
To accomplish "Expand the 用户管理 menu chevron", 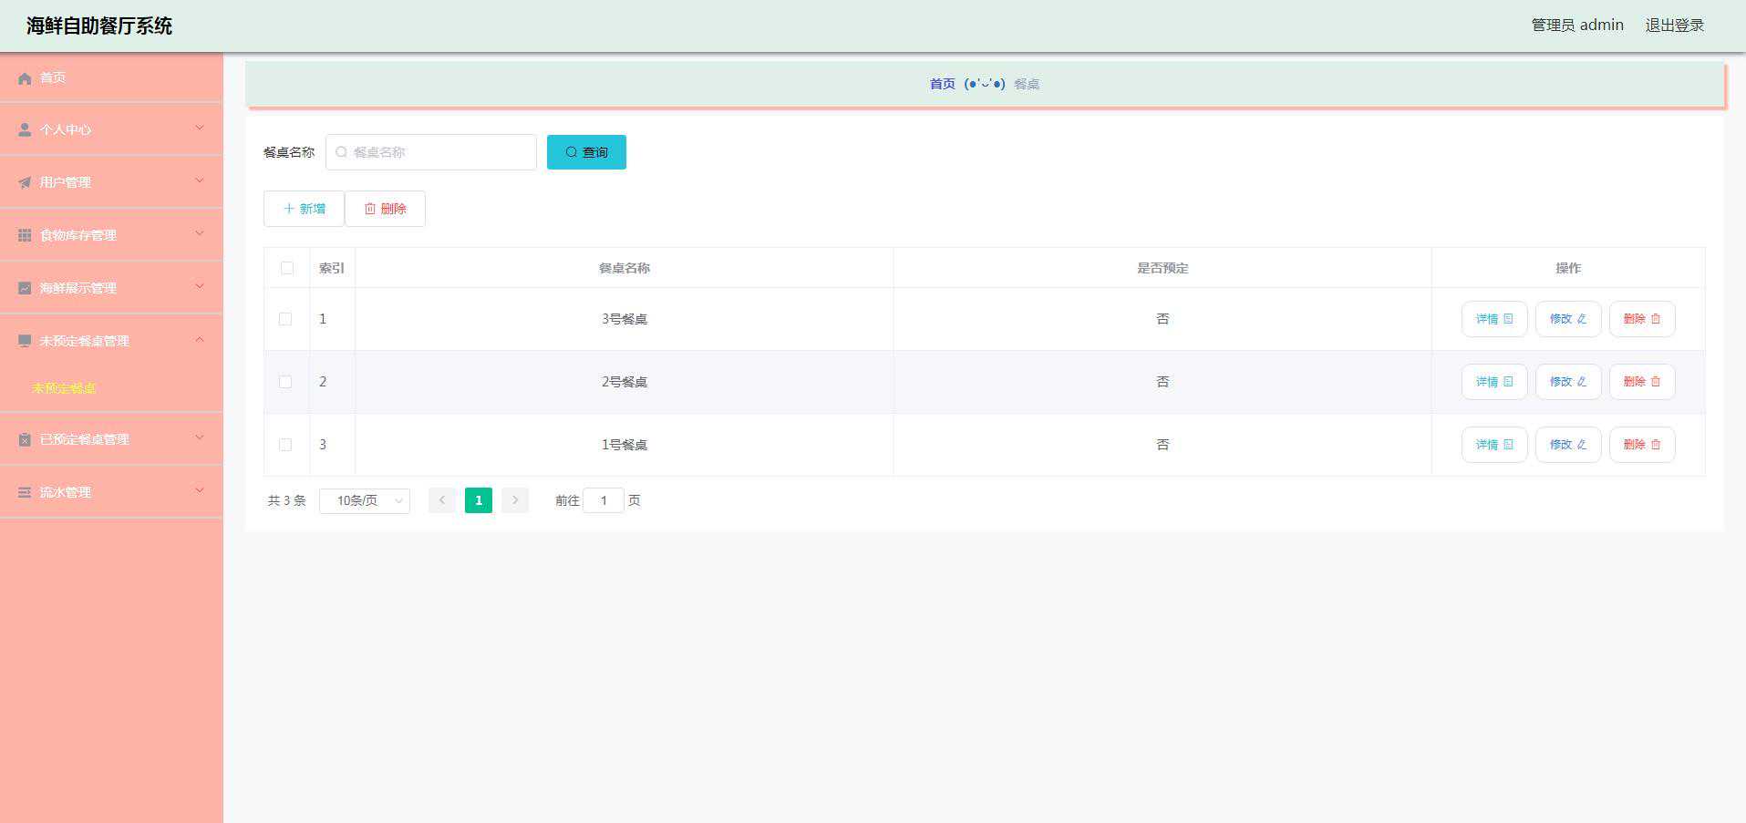I will [x=200, y=181].
